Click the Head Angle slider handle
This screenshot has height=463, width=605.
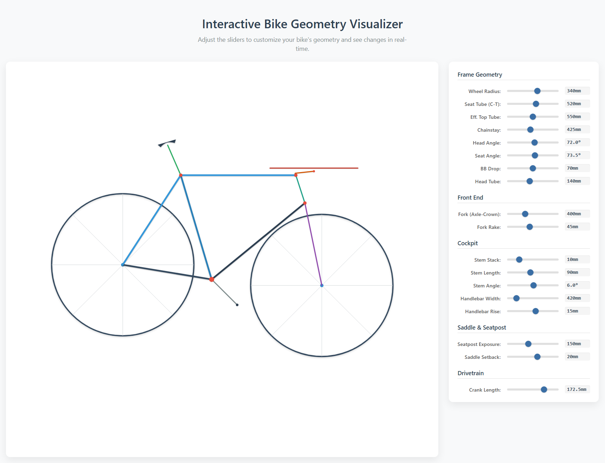click(535, 142)
